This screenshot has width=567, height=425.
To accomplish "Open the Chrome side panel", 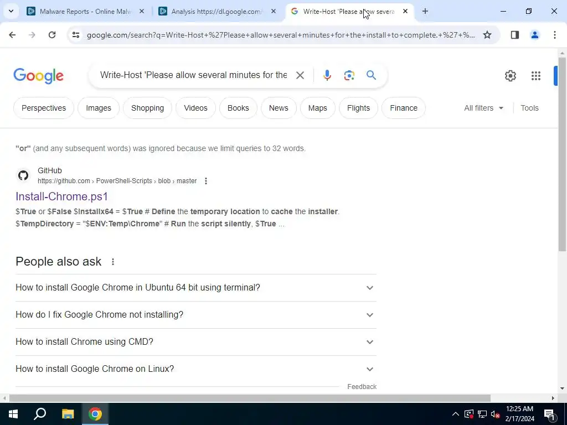I will coord(514,35).
